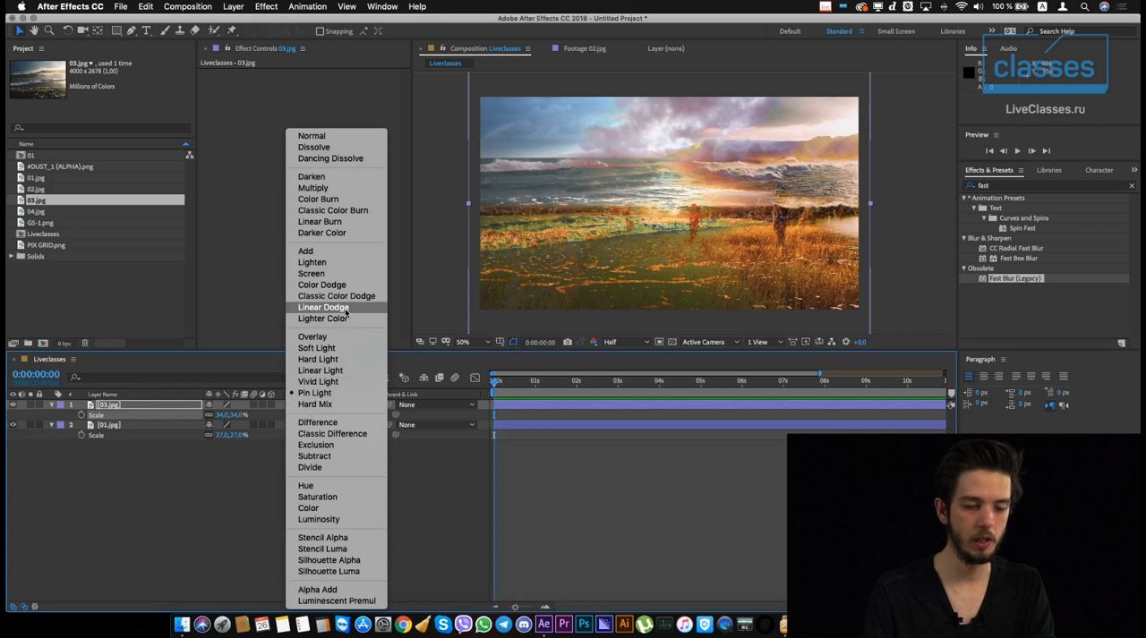1146x638 pixels.
Task: Hide the 03.jpg layer visibility eye
Action: (x=13, y=404)
